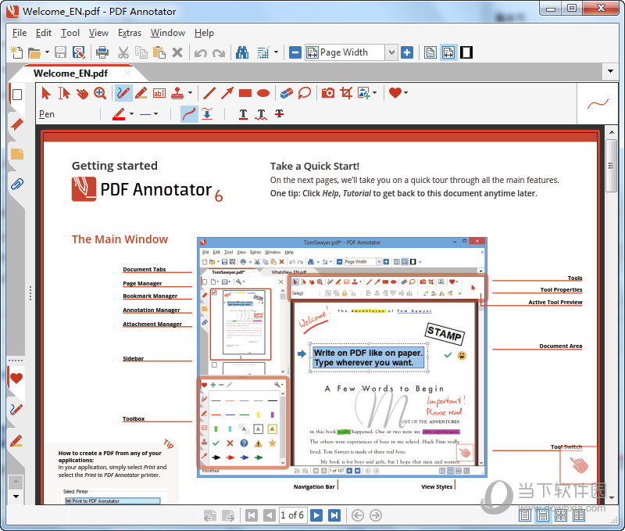Activate the Pan hand tool
This screenshot has height=531, width=625.
pyautogui.click(x=82, y=93)
